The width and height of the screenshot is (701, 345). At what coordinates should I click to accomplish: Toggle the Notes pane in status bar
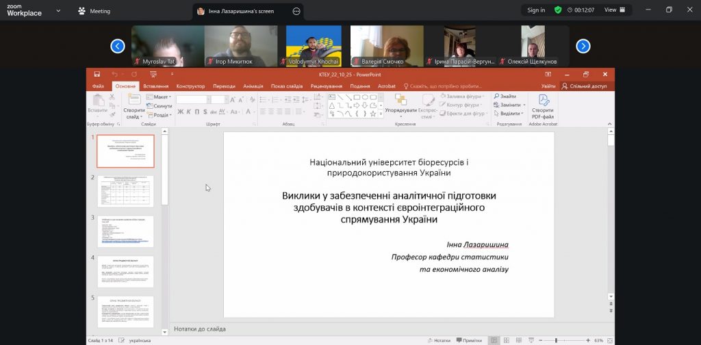click(x=438, y=340)
